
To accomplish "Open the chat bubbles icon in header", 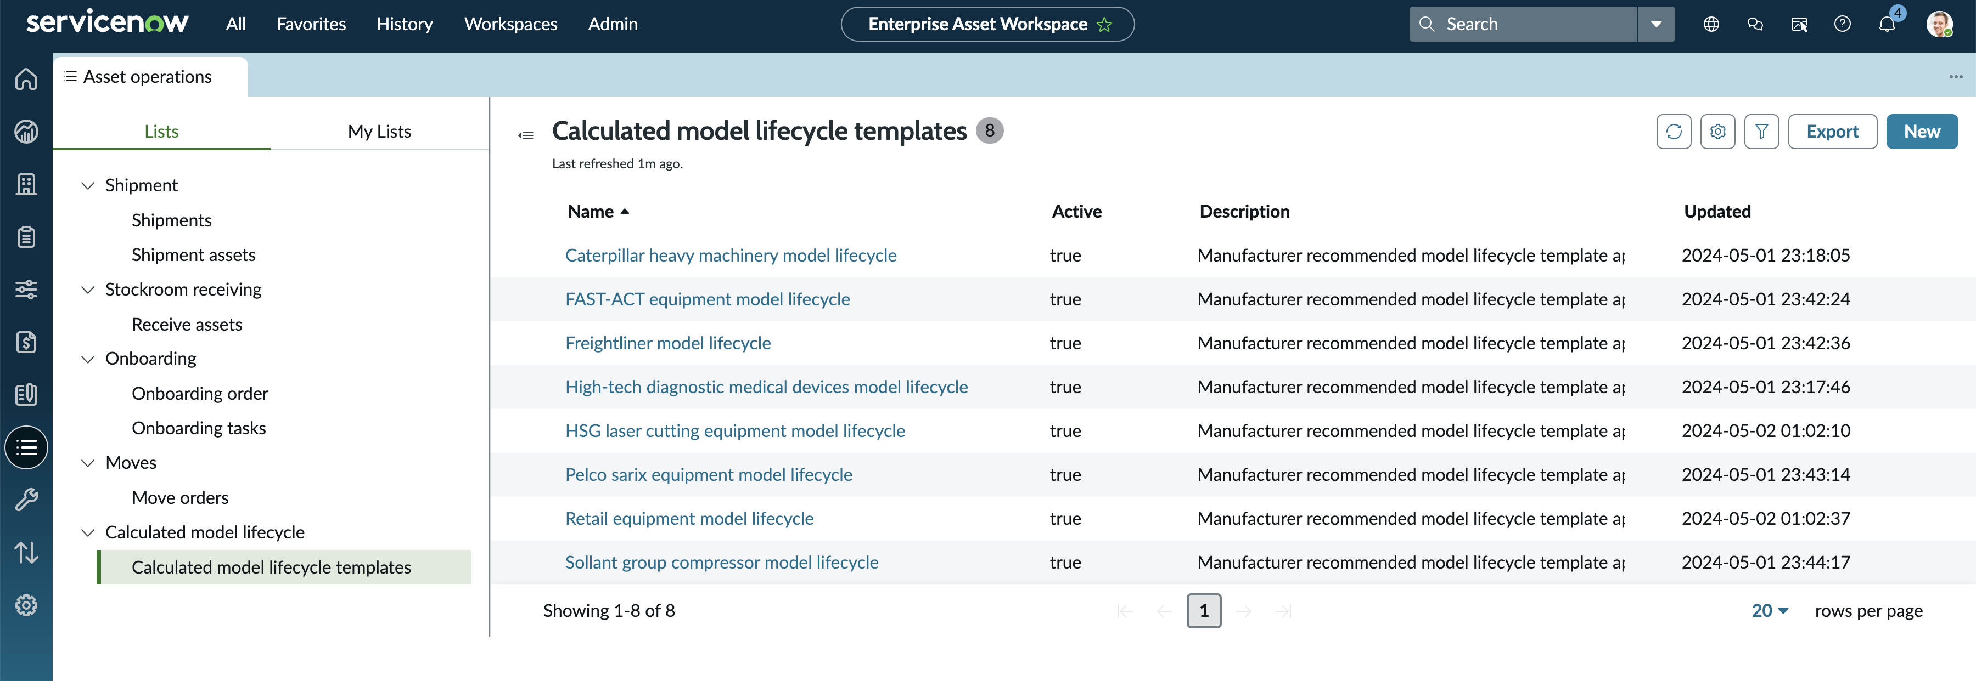I will [x=1755, y=25].
